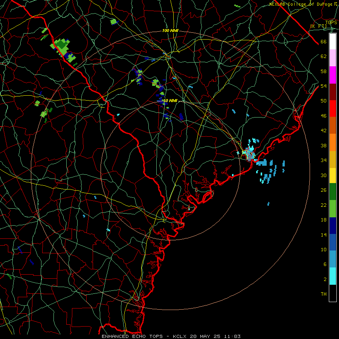Viewport: 339px width, 339px height.
Task: Click the legend value '10'
Action: 324,249
